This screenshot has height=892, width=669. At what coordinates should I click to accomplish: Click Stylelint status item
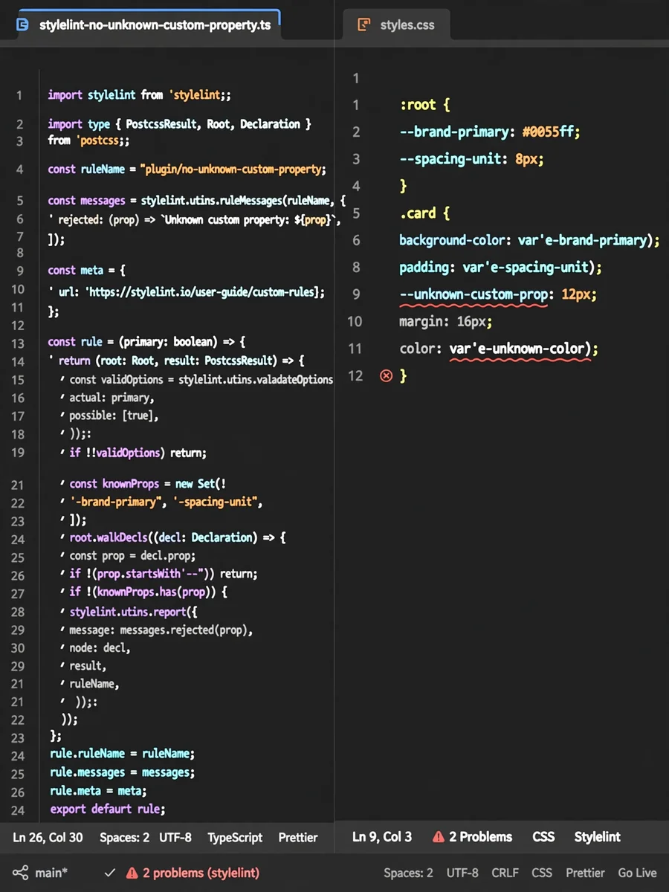pos(597,837)
